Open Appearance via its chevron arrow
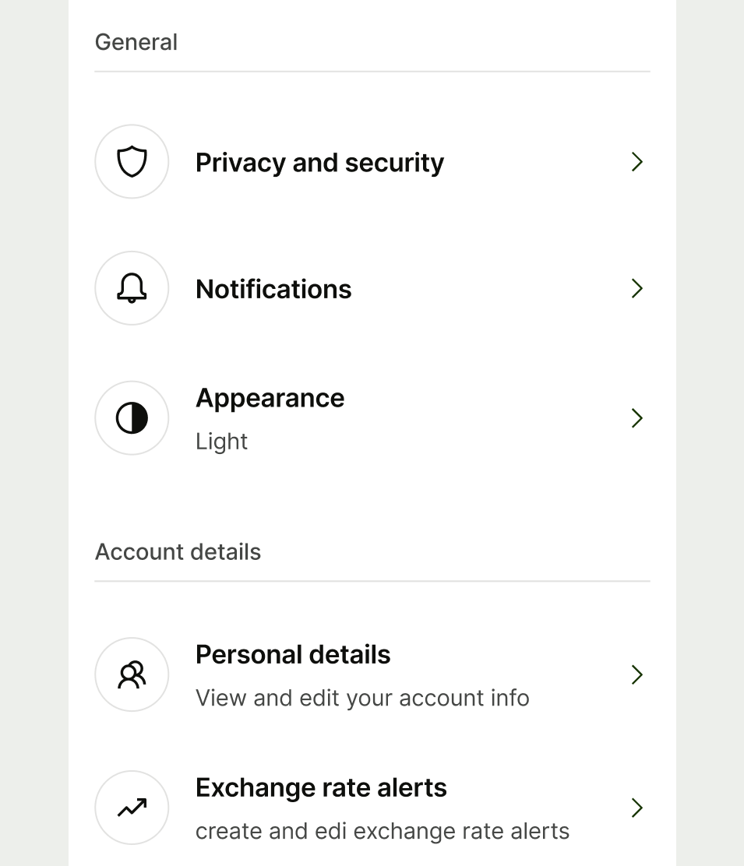 point(636,418)
